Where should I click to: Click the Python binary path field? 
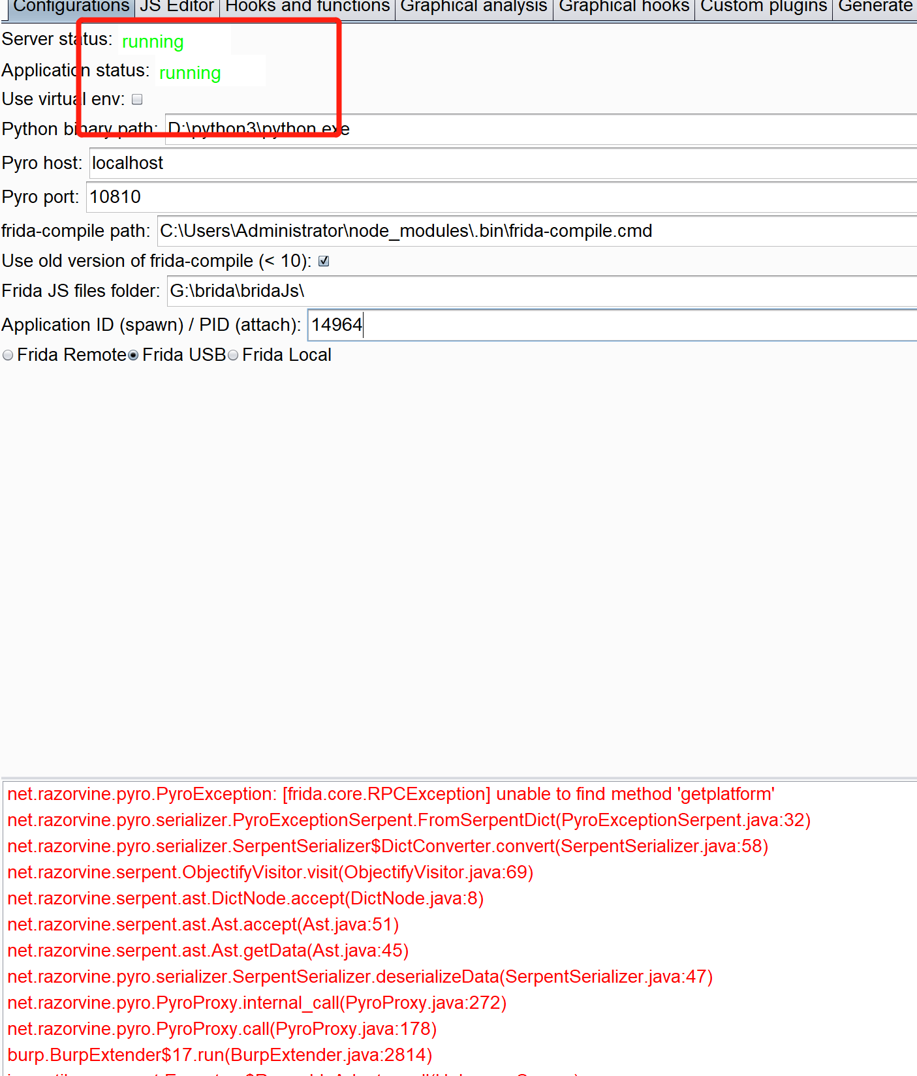(541, 129)
